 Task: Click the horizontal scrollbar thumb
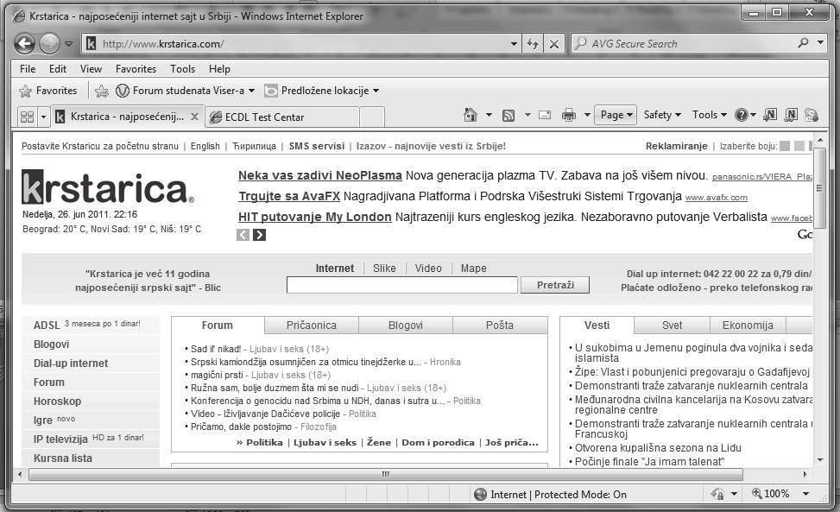coord(386,474)
